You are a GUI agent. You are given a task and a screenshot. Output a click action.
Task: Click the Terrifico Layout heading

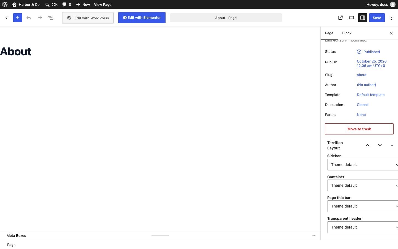335,145
